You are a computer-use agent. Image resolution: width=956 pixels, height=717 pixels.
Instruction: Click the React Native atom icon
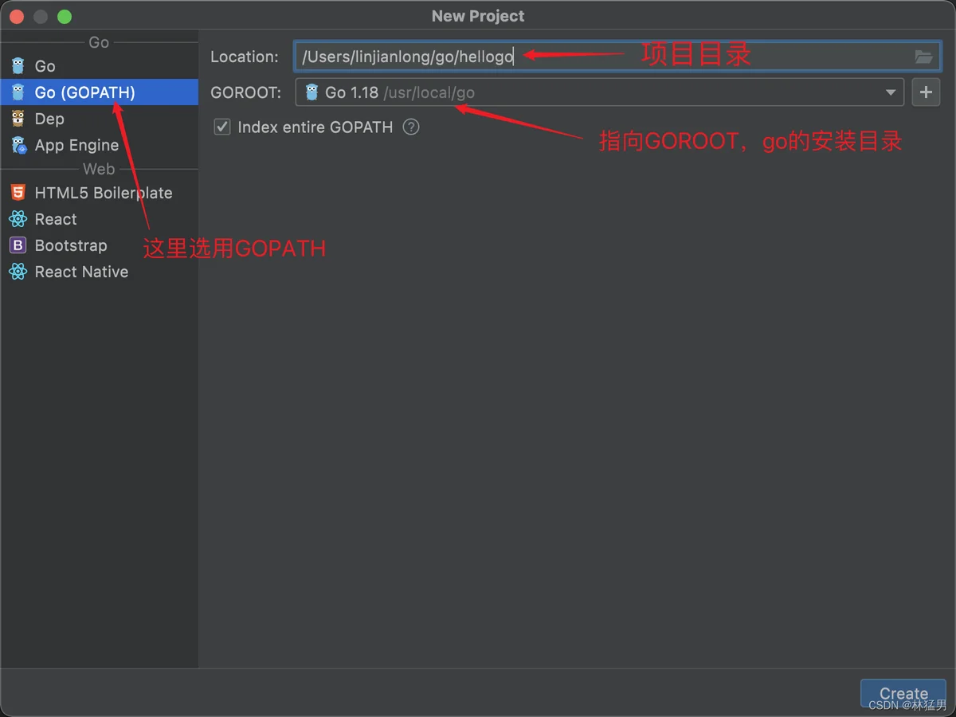coord(18,272)
